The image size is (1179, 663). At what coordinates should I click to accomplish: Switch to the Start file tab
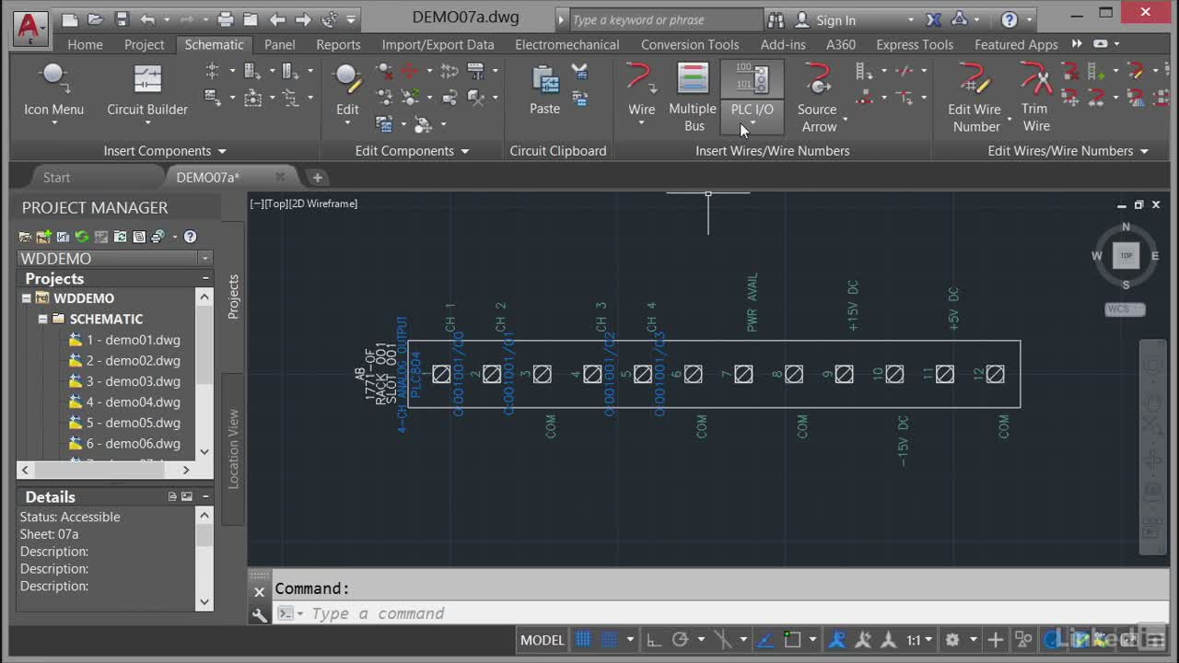point(56,178)
